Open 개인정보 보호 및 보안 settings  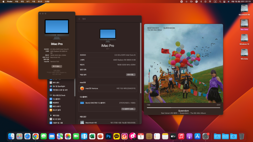[x=59, y=90]
